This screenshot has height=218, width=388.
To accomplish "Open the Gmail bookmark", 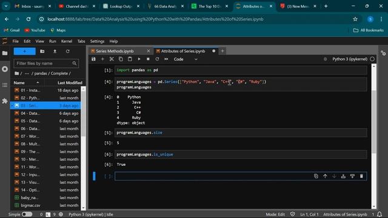I will (x=12, y=30).
